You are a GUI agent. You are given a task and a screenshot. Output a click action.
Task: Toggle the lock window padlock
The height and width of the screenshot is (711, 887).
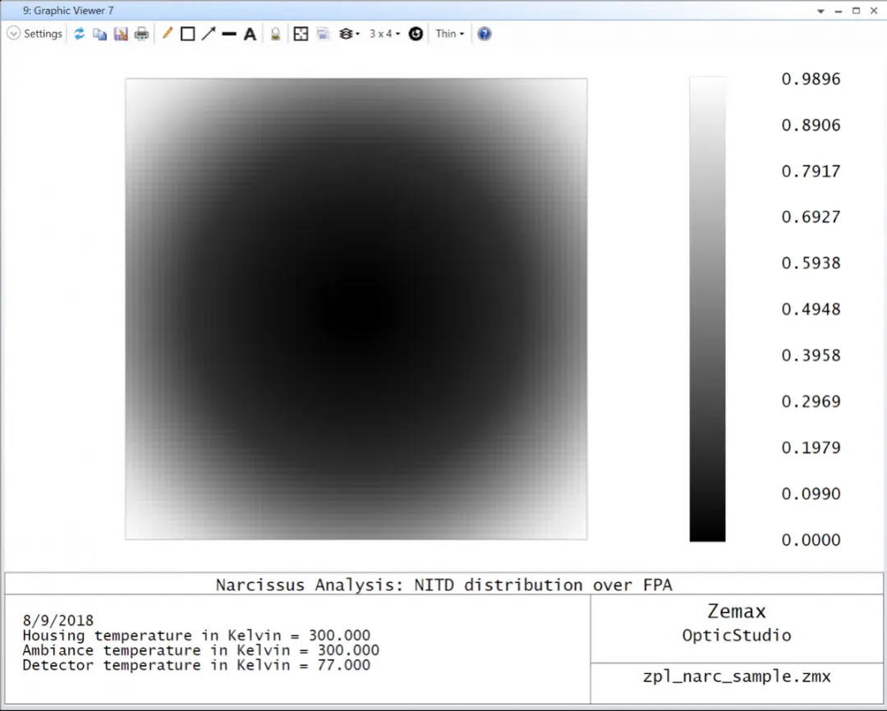click(x=275, y=34)
